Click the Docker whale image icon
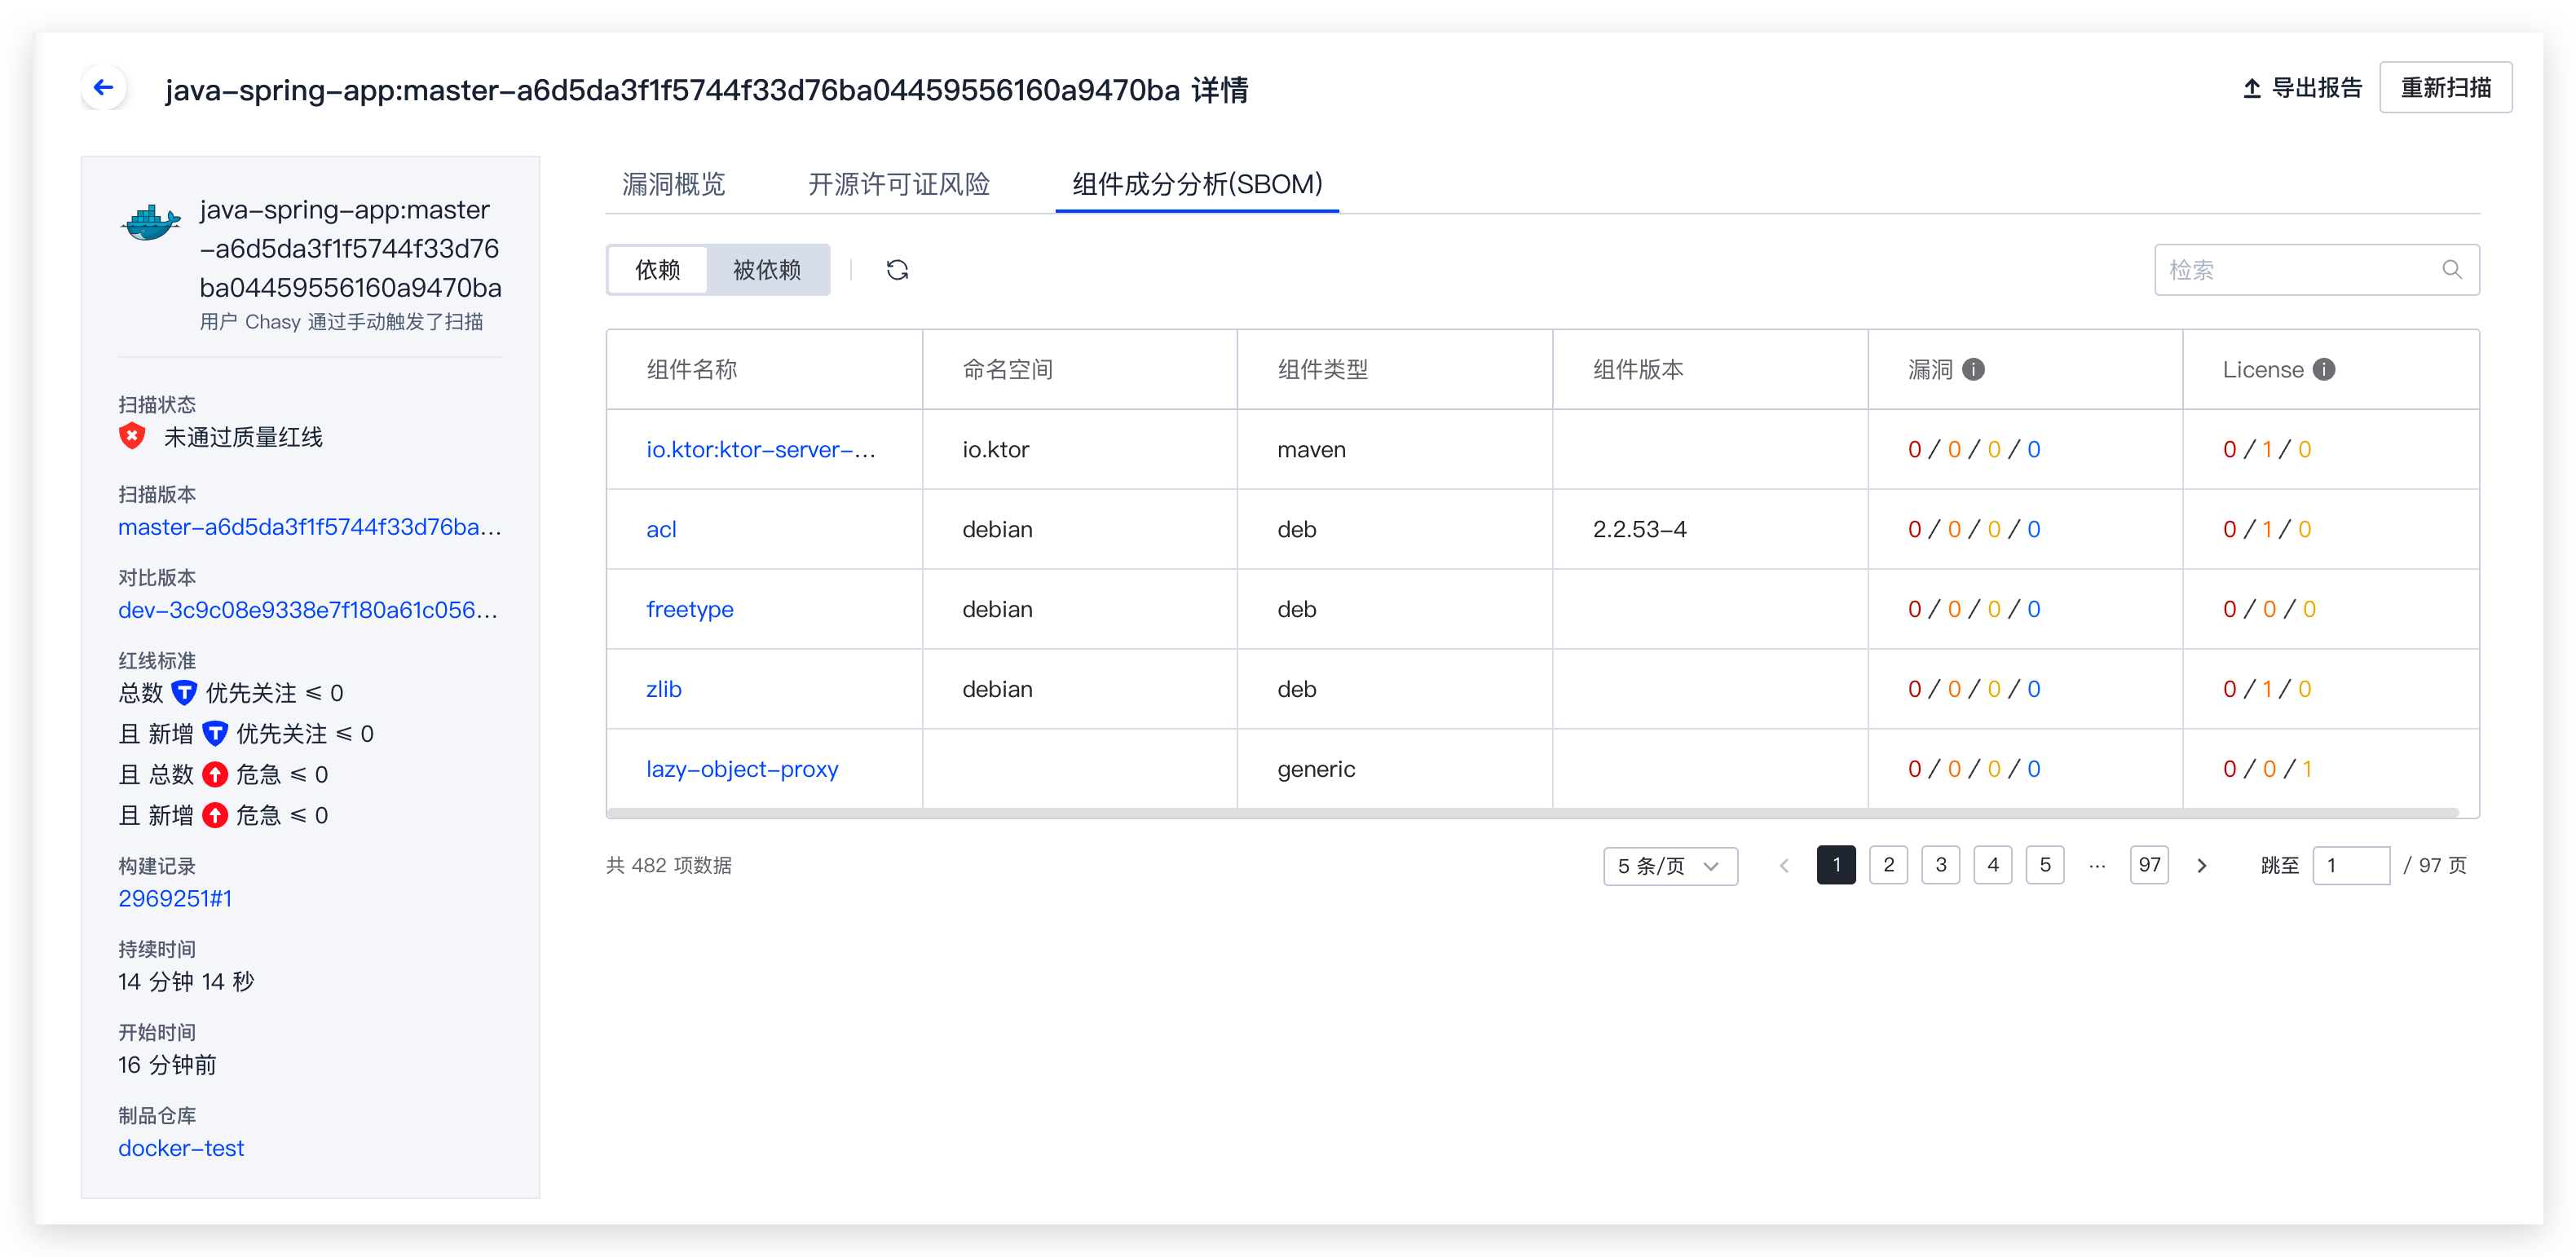 150,222
